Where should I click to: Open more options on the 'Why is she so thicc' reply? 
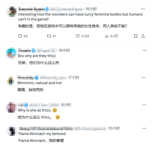click(144, 105)
